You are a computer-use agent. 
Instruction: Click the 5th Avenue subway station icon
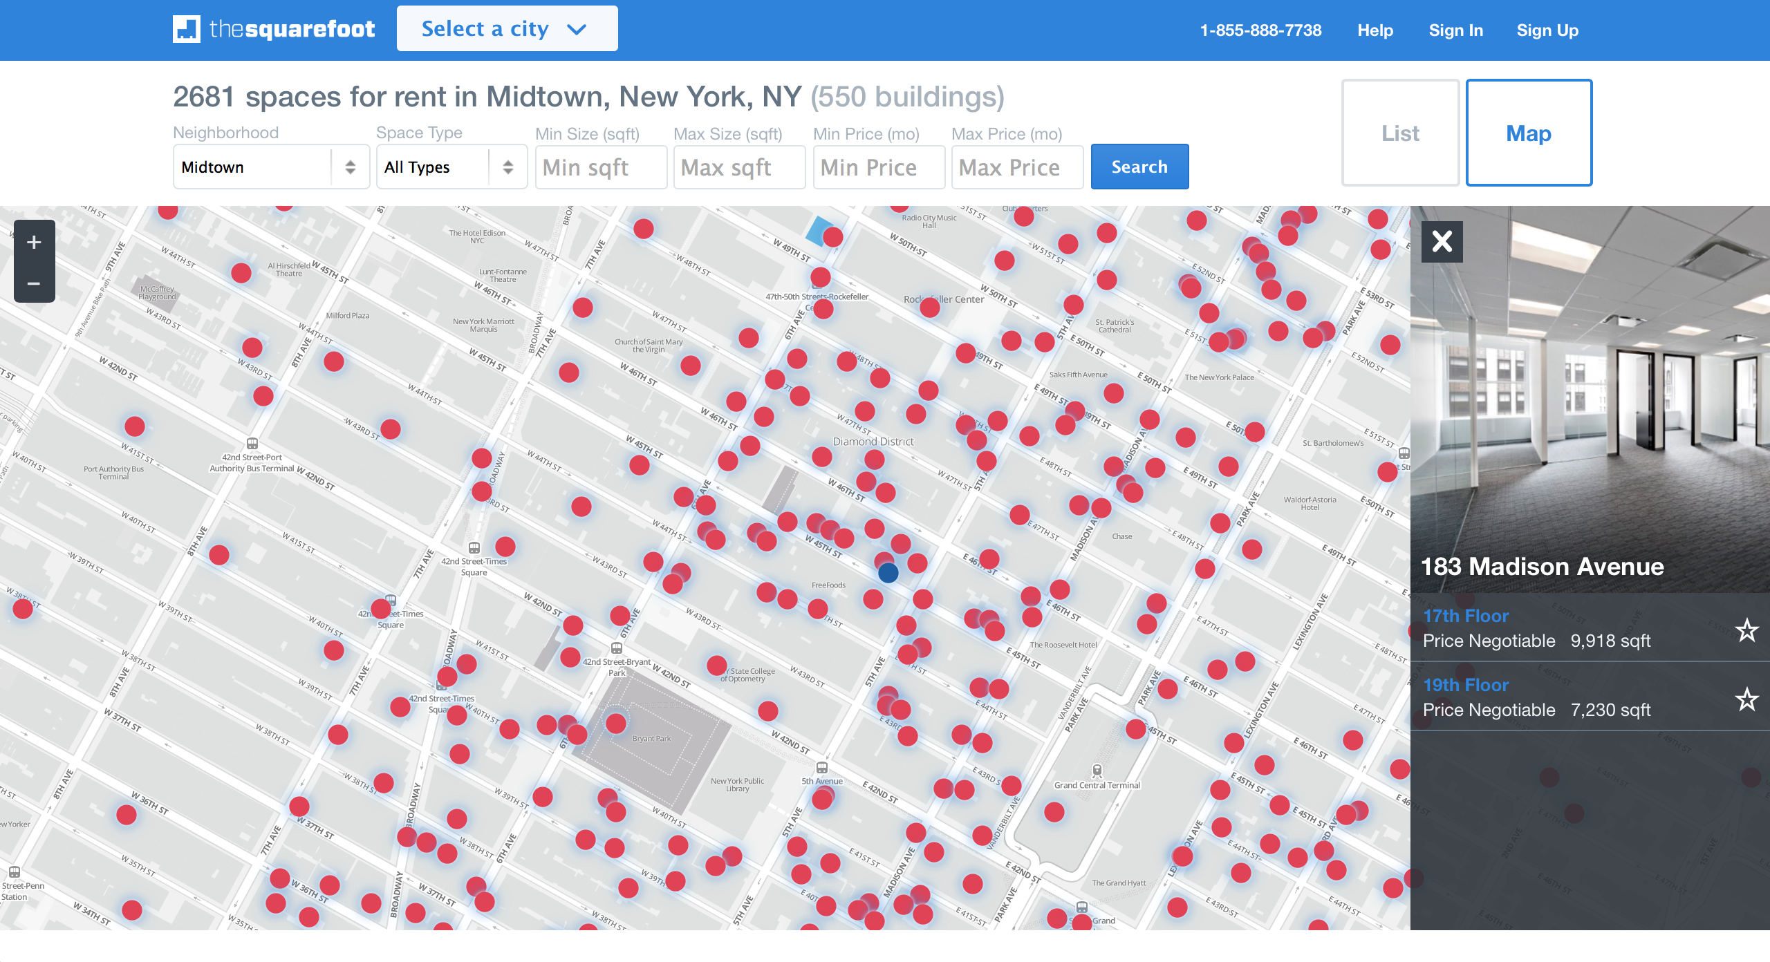click(x=821, y=768)
